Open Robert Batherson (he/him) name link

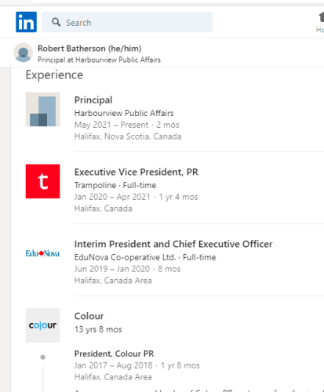(89, 49)
